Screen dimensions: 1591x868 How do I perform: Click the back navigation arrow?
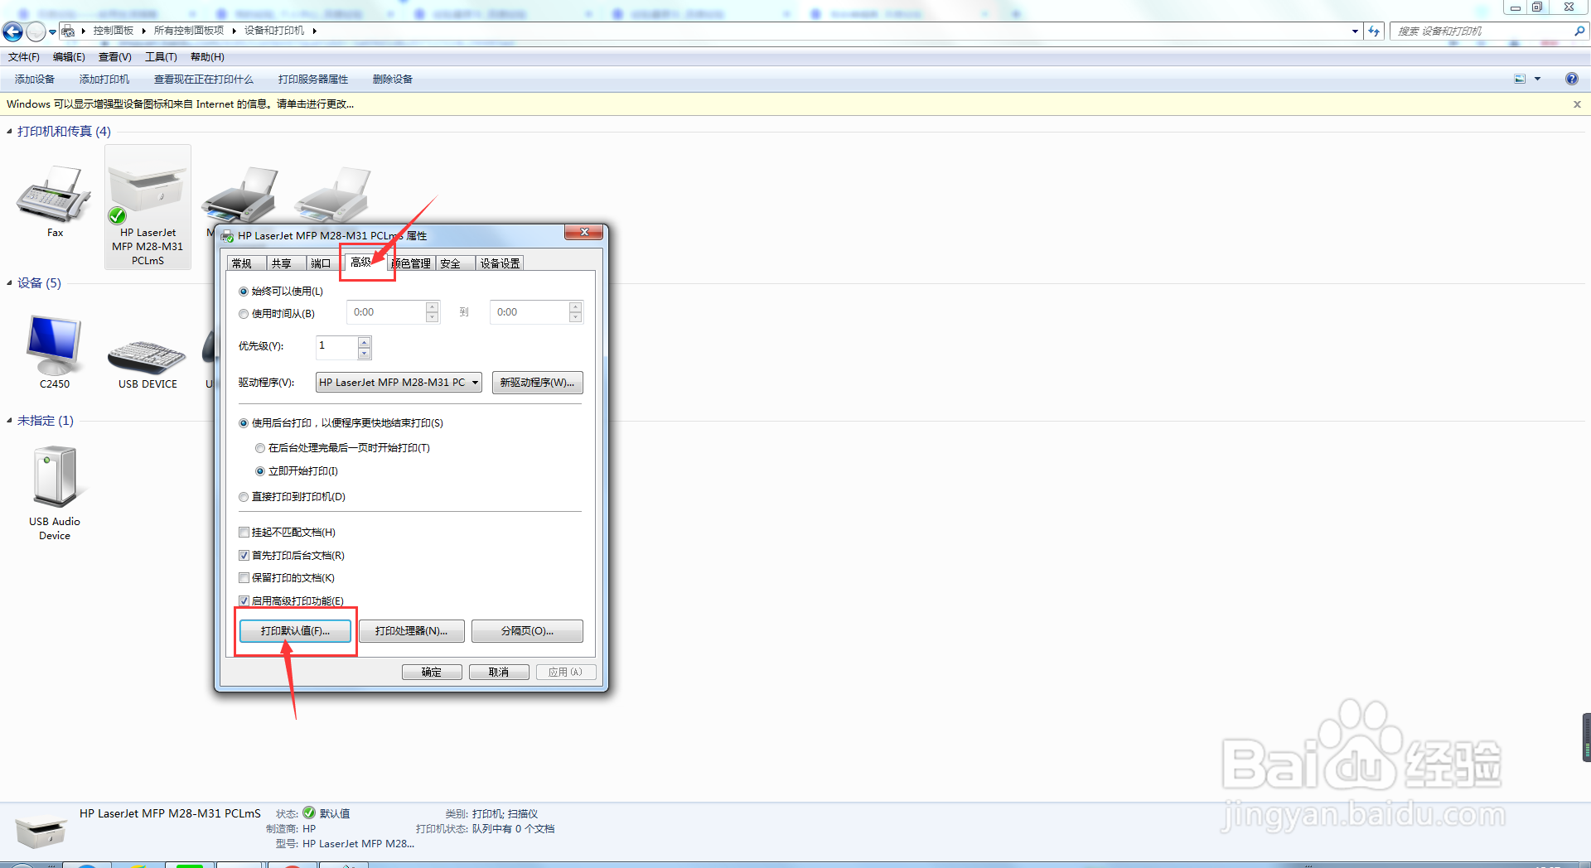pyautogui.click(x=12, y=31)
